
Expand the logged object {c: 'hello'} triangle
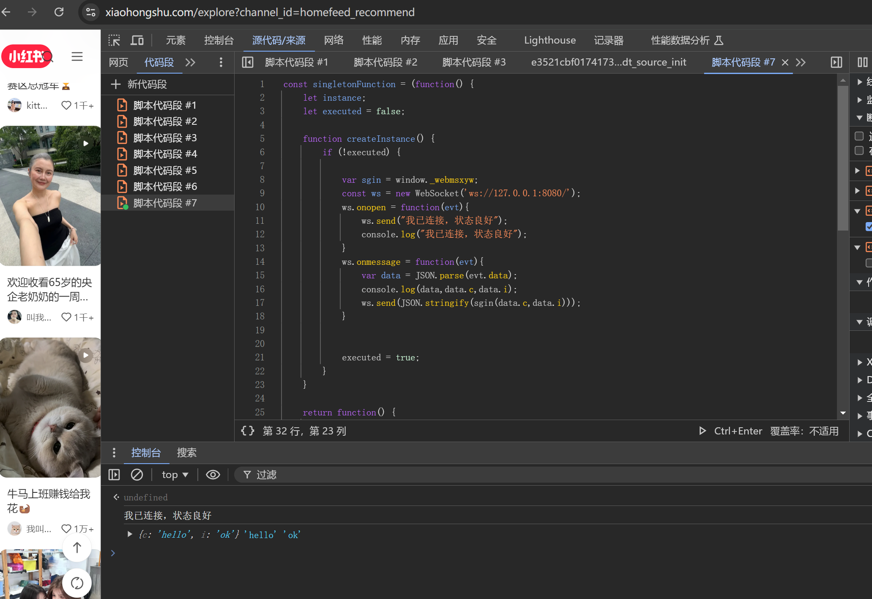pos(130,534)
